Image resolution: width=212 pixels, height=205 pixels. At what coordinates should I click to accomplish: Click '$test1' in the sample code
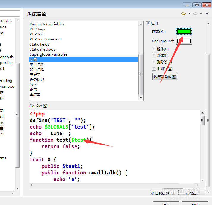pos(71,166)
